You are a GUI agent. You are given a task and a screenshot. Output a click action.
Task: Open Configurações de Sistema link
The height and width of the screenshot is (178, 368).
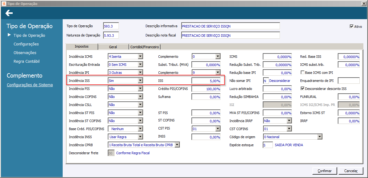tap(30, 85)
